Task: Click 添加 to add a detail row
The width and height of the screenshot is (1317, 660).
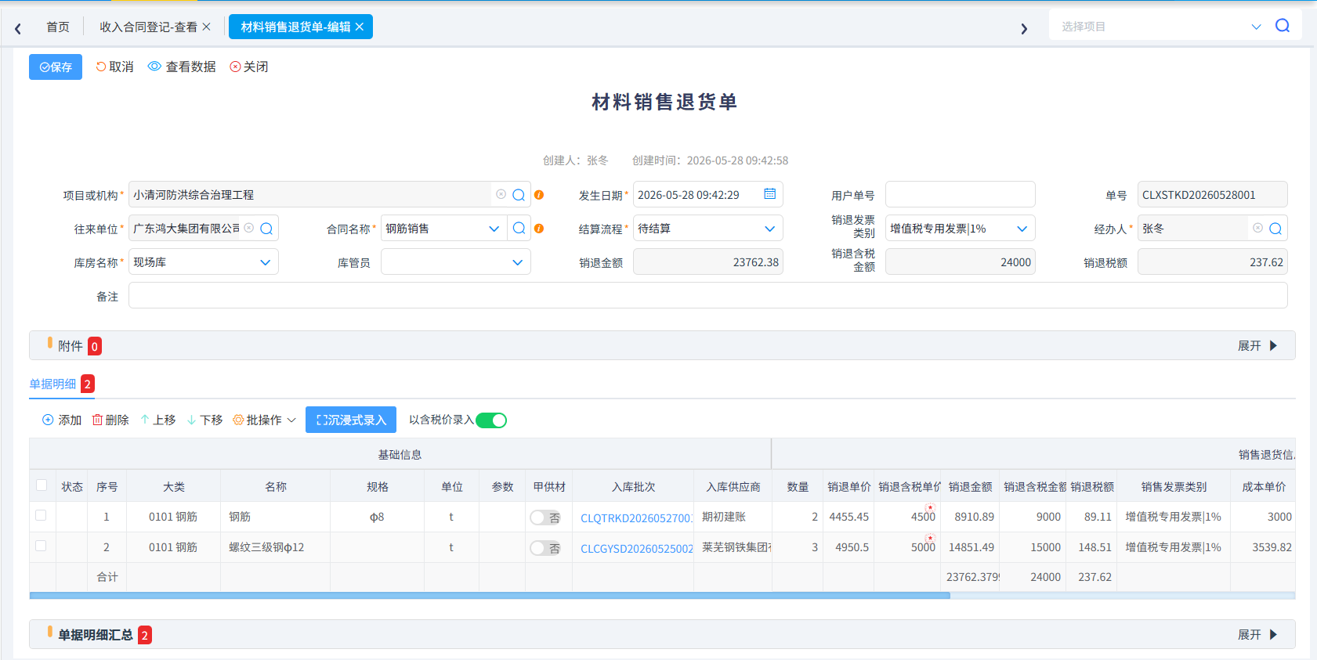Action: point(62,420)
